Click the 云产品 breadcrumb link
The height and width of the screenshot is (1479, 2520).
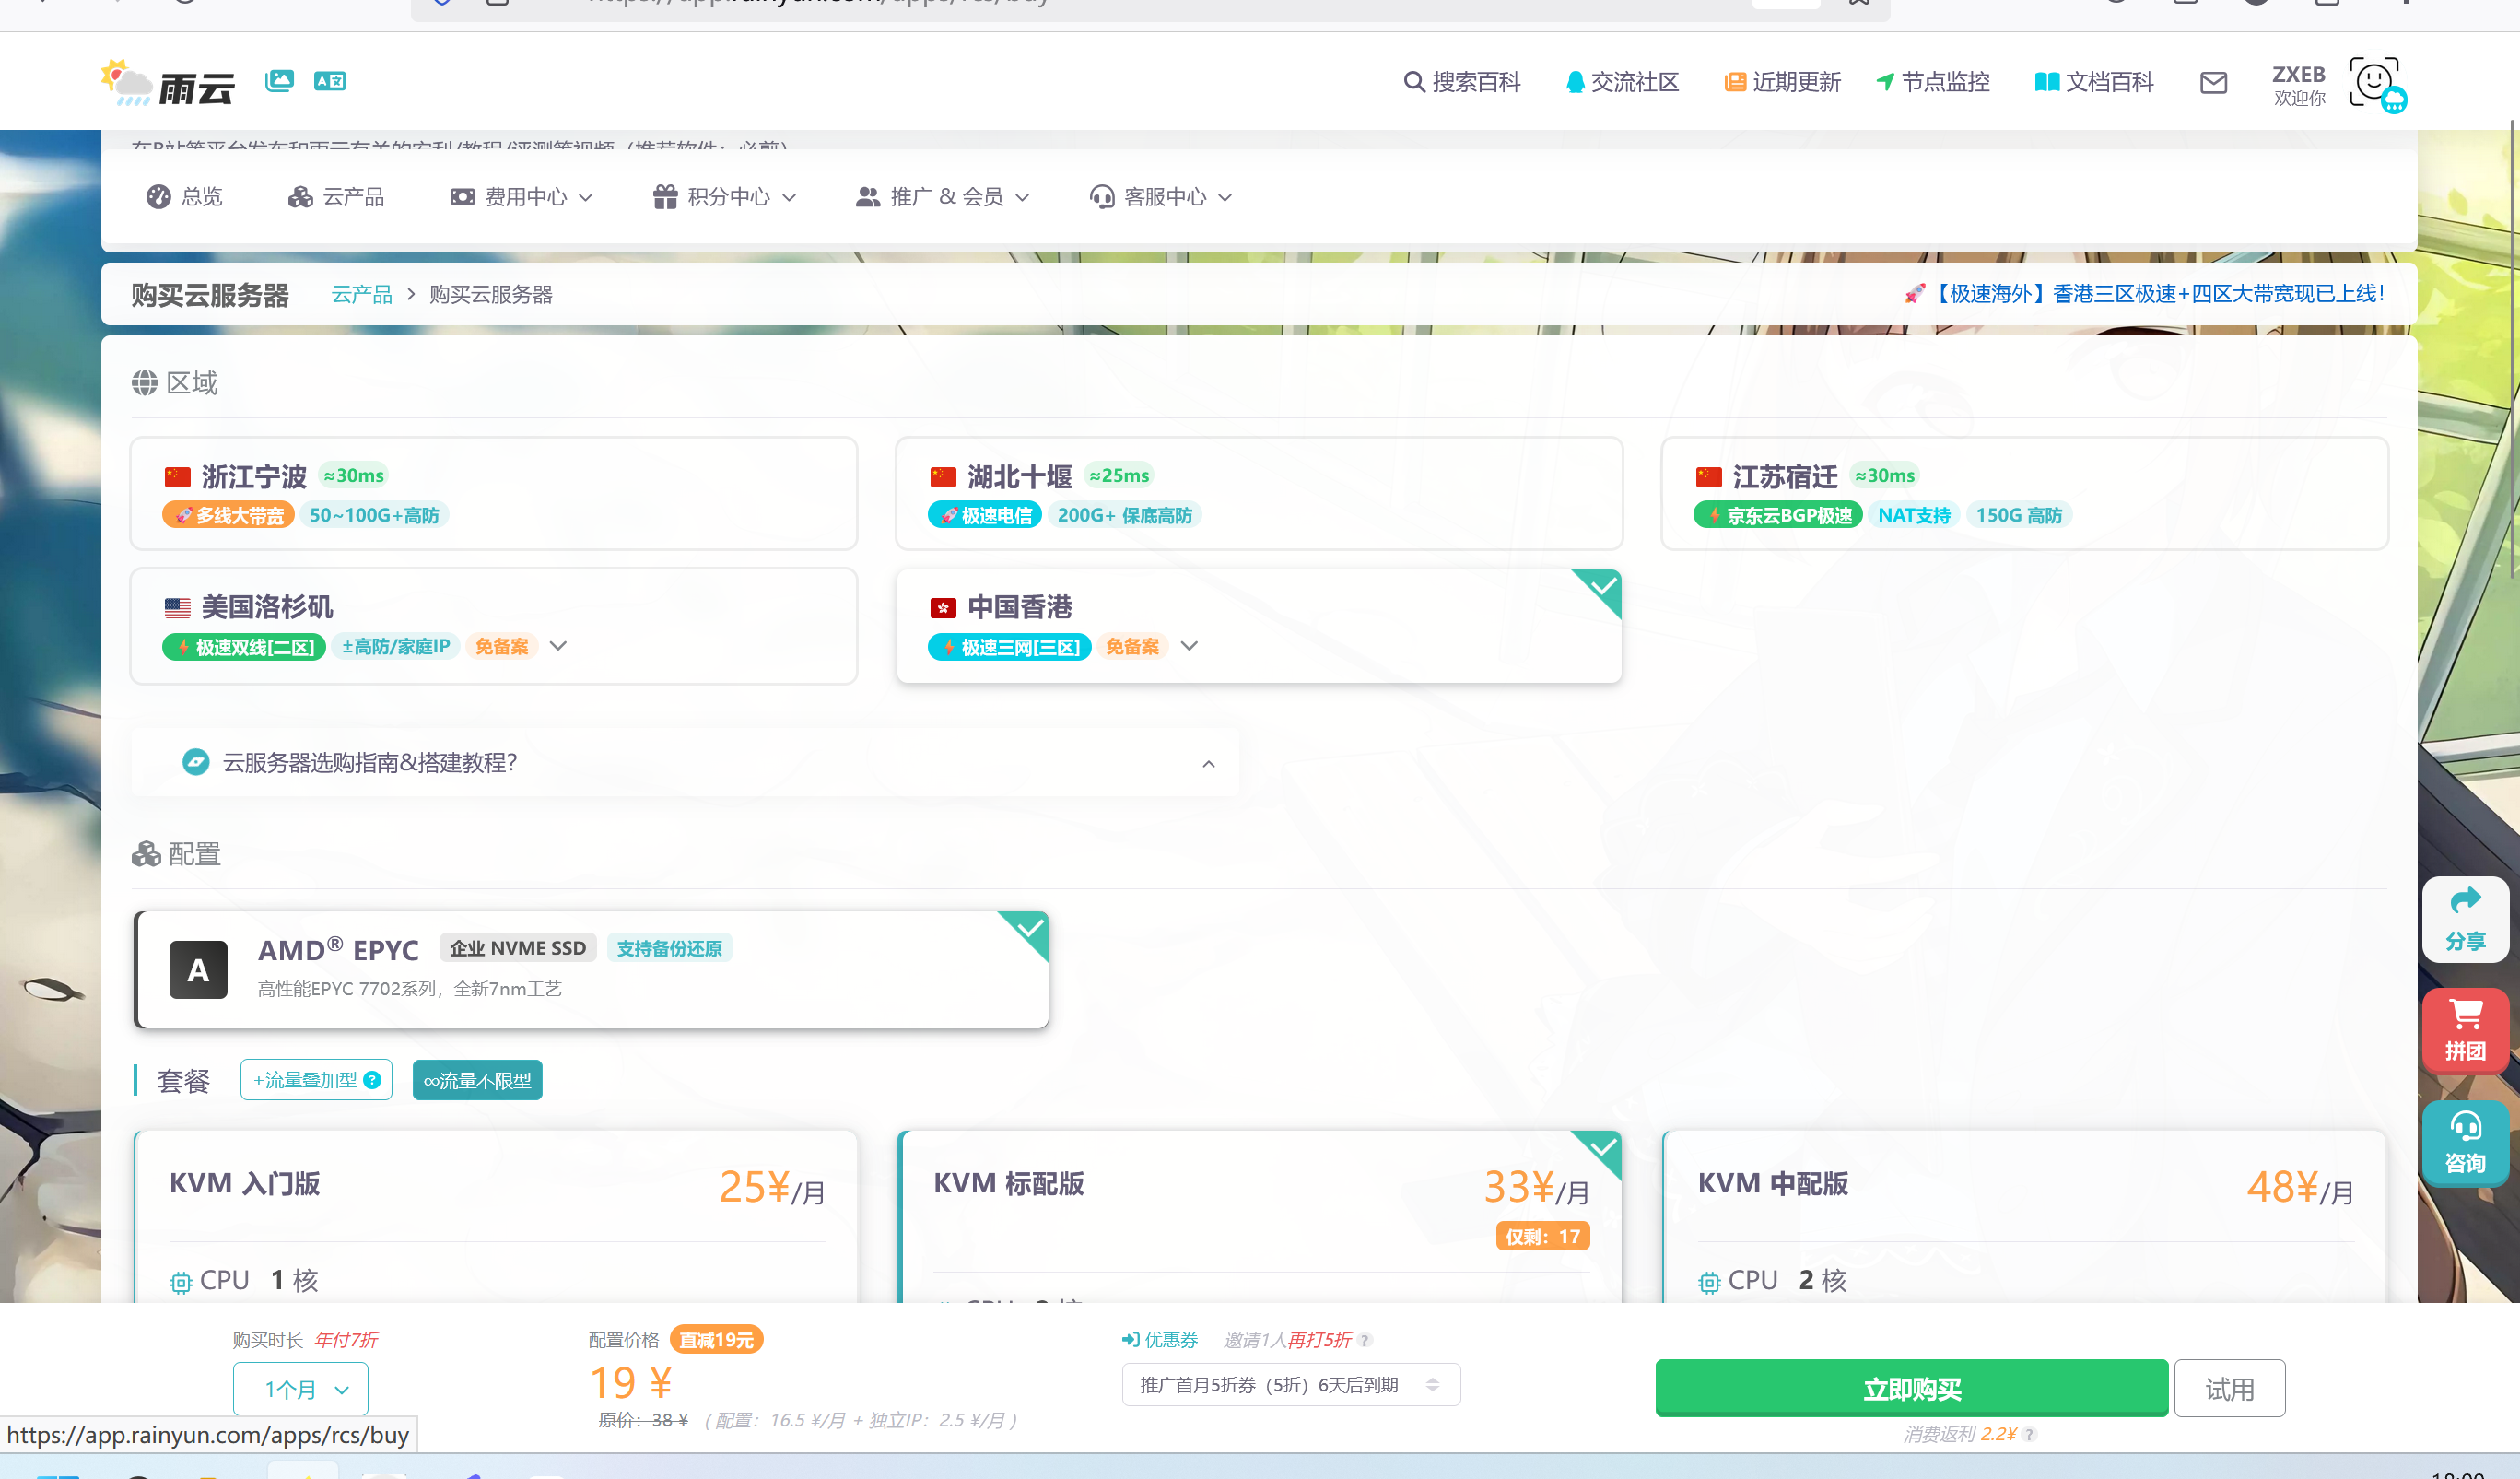[x=361, y=294]
